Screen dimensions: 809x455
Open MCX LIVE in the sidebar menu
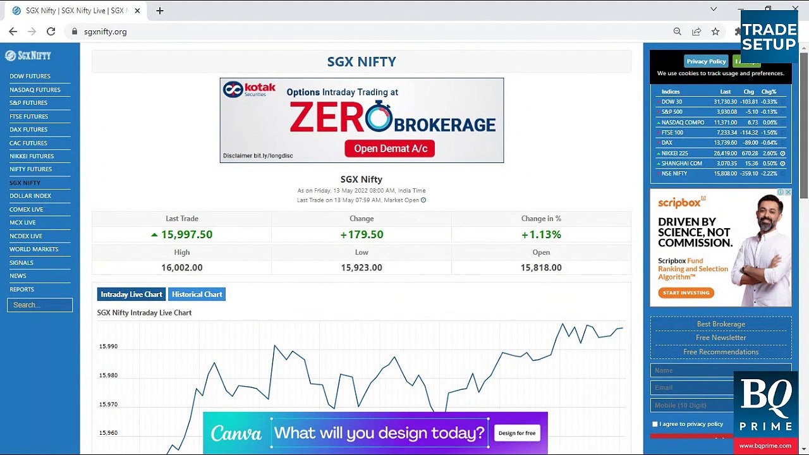click(x=23, y=222)
